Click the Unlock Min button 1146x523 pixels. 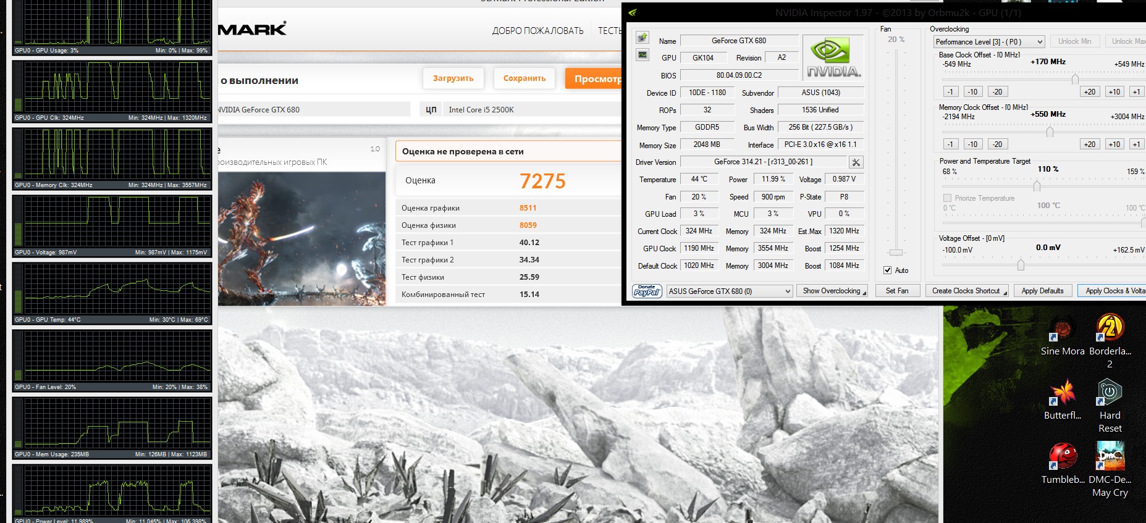pyautogui.click(x=1074, y=41)
